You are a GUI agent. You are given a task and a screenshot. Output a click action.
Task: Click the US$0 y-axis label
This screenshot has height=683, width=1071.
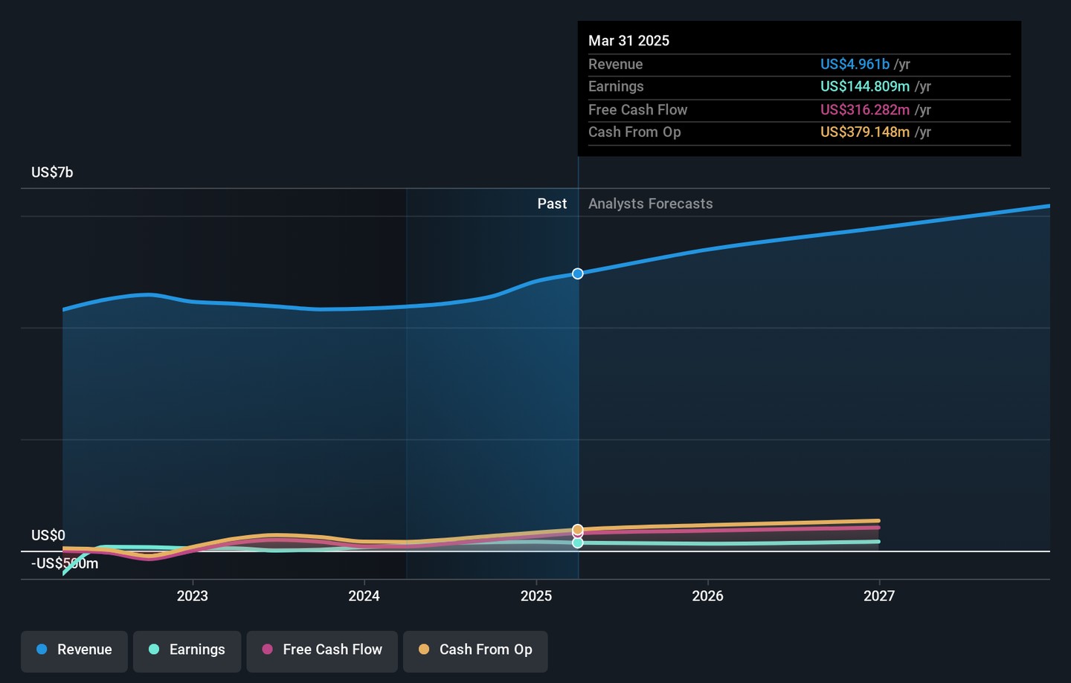click(x=48, y=535)
